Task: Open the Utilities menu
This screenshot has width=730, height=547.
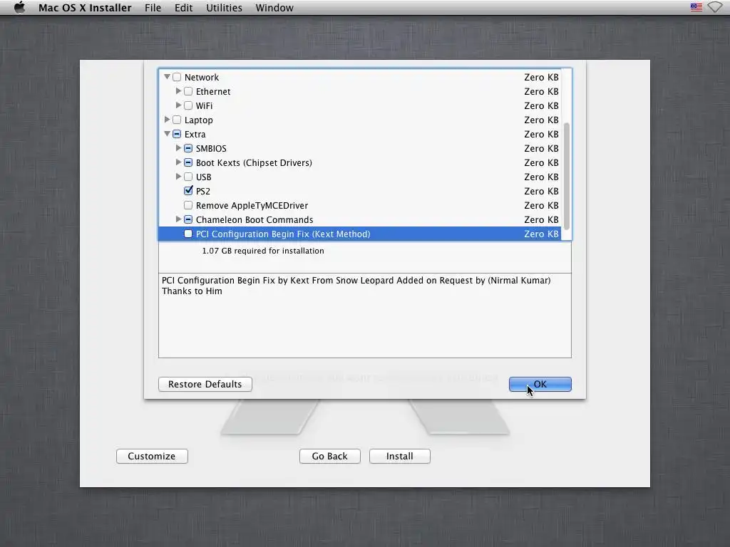Action: coord(224,8)
